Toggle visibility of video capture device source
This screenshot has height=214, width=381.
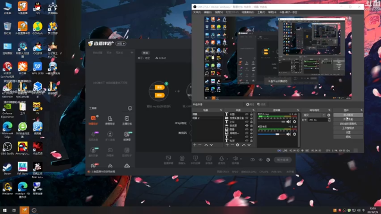[x=246, y=118]
